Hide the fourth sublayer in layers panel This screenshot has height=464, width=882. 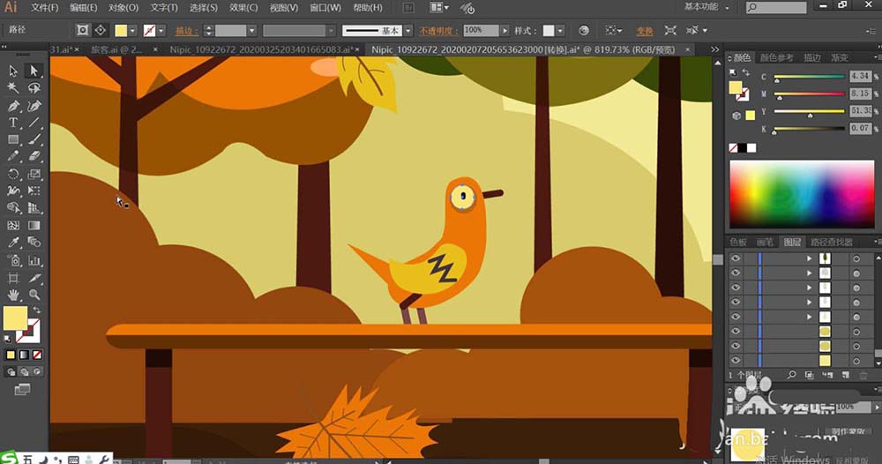(736, 302)
